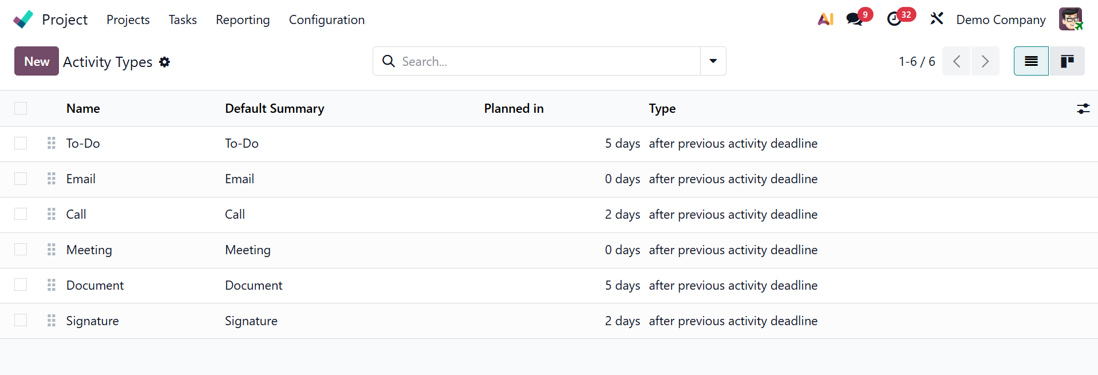Viewport: 1098px width, 375px height.
Task: Open the activities clock icon
Action: (894, 19)
